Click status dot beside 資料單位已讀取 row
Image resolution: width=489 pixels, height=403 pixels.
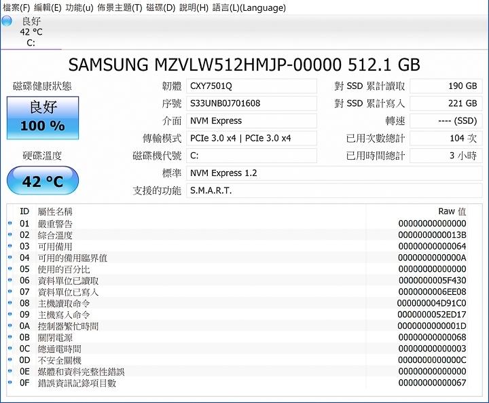pos(10,281)
